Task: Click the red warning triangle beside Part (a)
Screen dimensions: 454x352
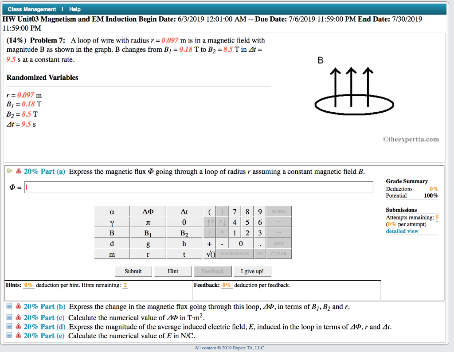Action: [x=19, y=172]
